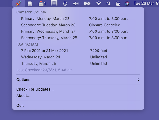Open Control Center toggles icon
The height and width of the screenshot is (120, 159).
118,4
